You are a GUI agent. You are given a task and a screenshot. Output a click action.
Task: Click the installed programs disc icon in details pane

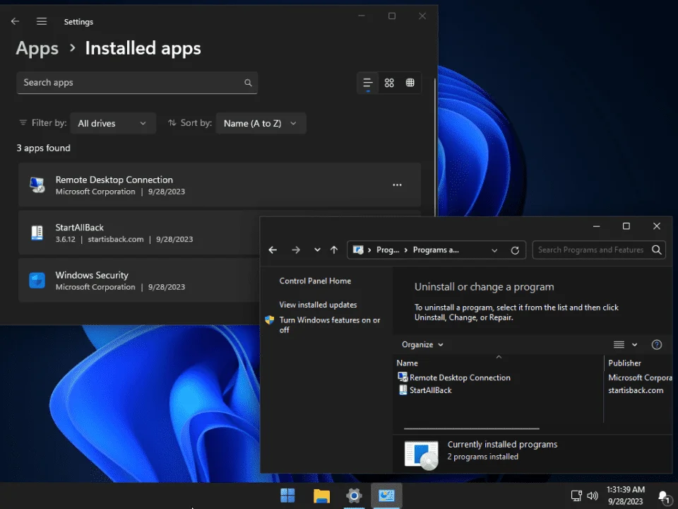(x=421, y=455)
